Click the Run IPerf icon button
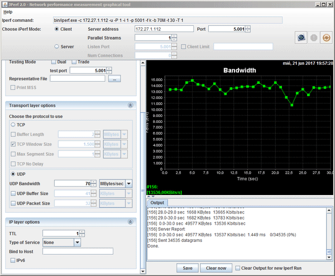 [x=300, y=37]
